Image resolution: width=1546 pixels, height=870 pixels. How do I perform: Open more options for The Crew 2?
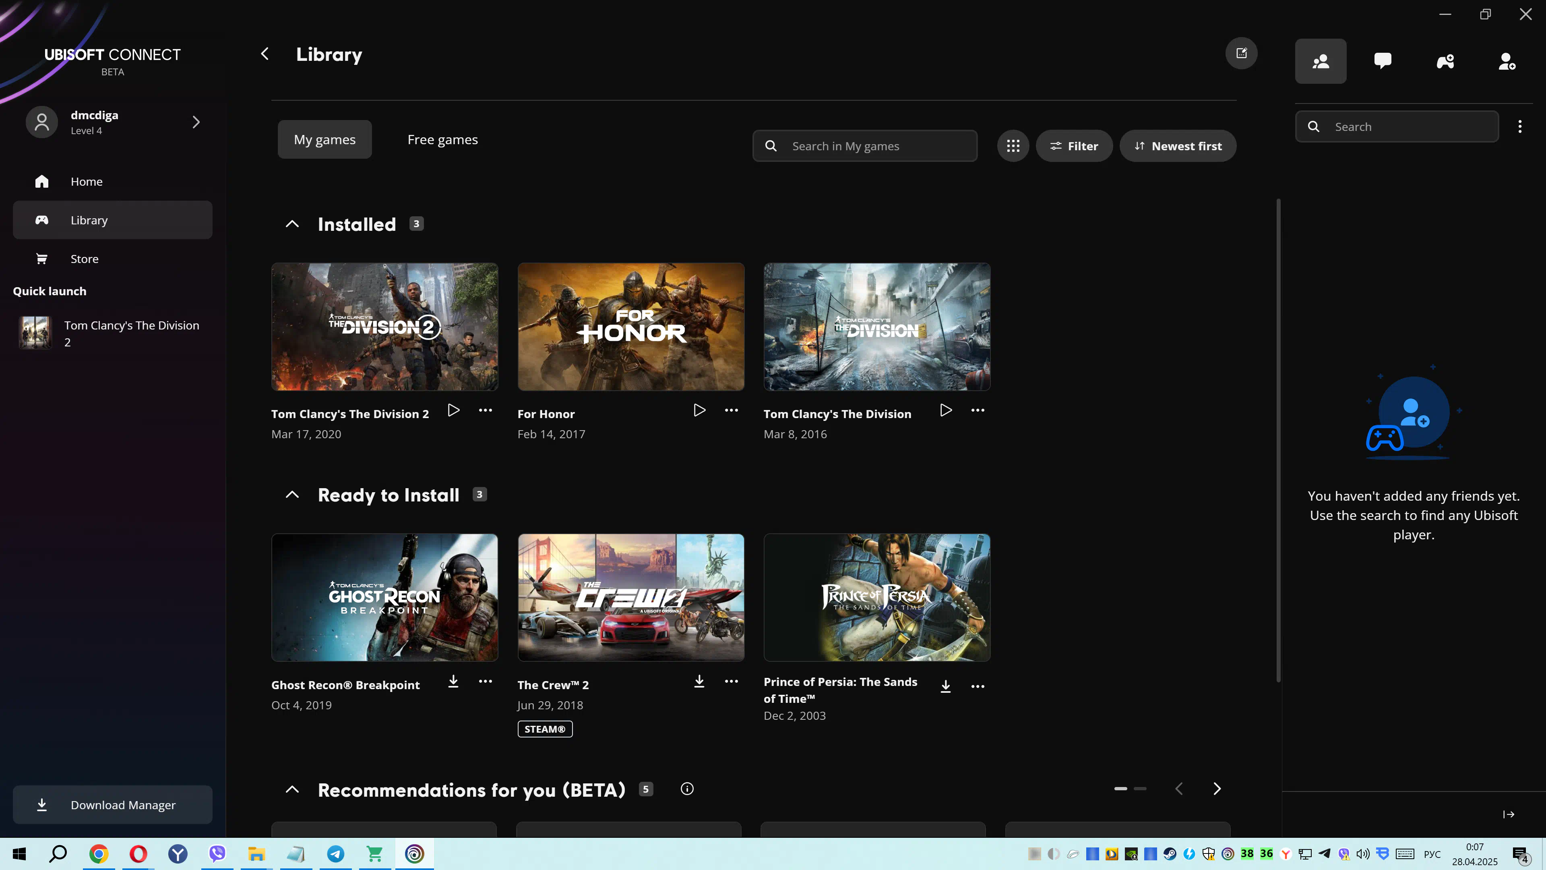(x=732, y=681)
